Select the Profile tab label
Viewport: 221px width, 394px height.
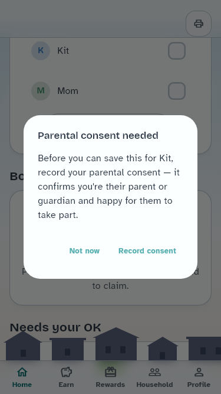click(199, 385)
